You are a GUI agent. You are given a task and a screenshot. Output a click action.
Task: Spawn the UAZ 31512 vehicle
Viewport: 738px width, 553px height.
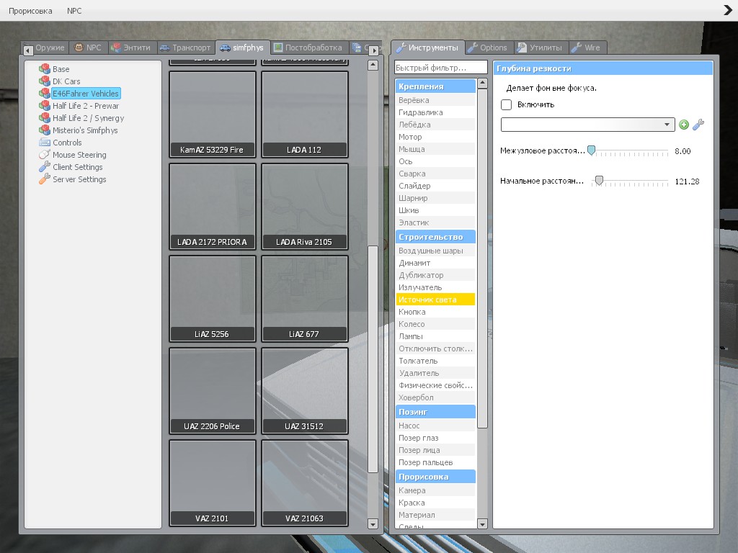305,391
